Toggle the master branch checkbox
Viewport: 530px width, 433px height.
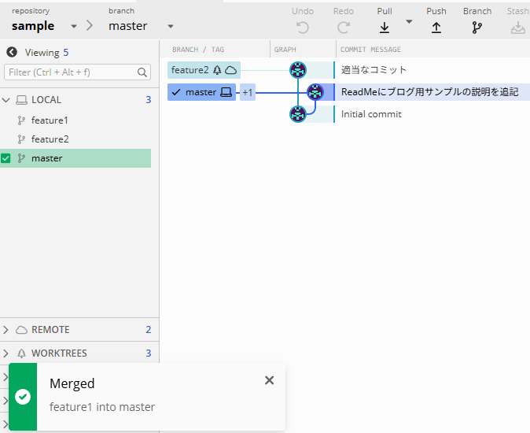6,158
